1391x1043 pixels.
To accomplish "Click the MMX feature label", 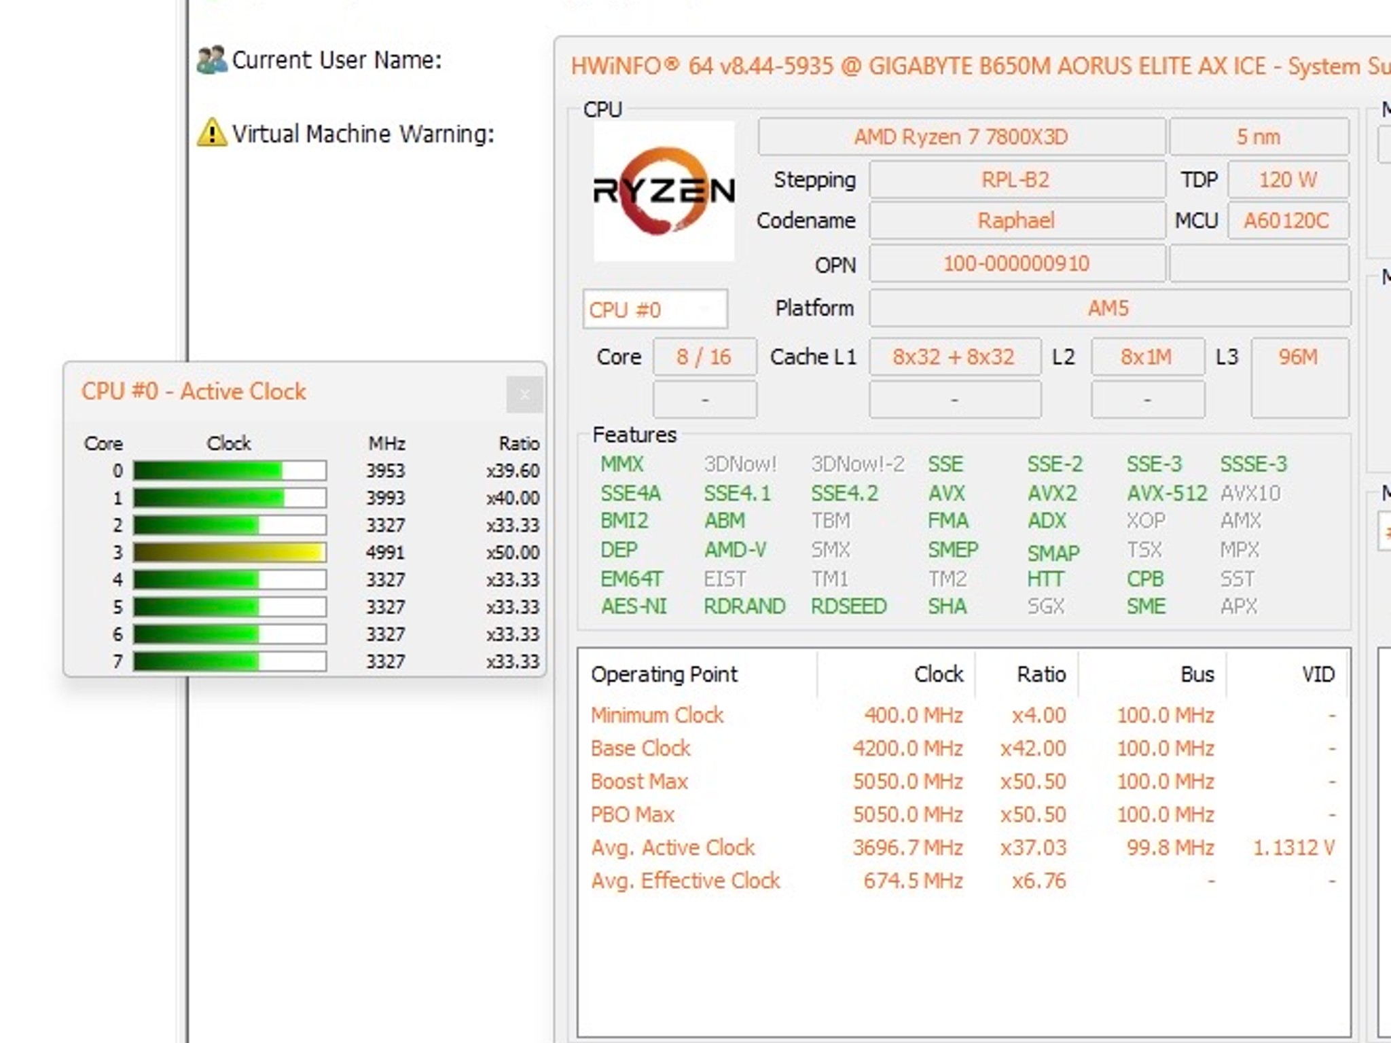I will click(621, 464).
